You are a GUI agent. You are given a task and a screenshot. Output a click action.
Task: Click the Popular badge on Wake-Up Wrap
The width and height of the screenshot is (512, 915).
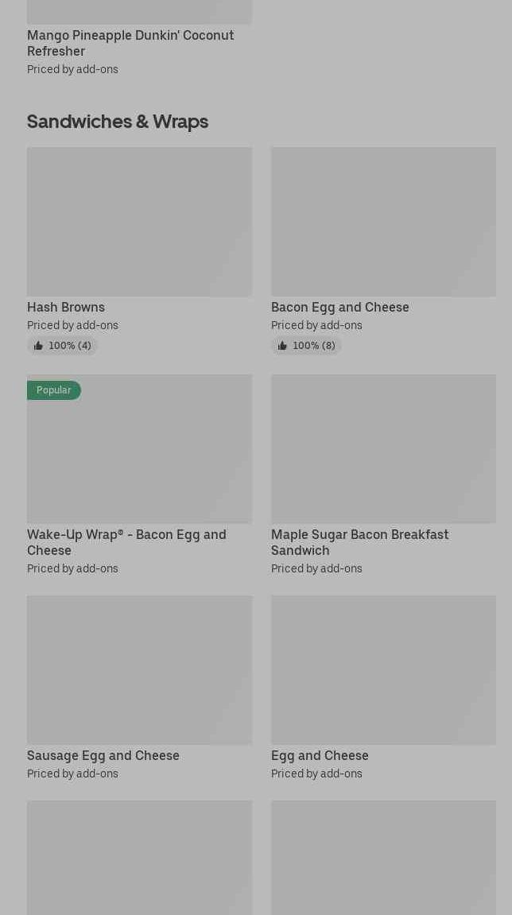53,390
